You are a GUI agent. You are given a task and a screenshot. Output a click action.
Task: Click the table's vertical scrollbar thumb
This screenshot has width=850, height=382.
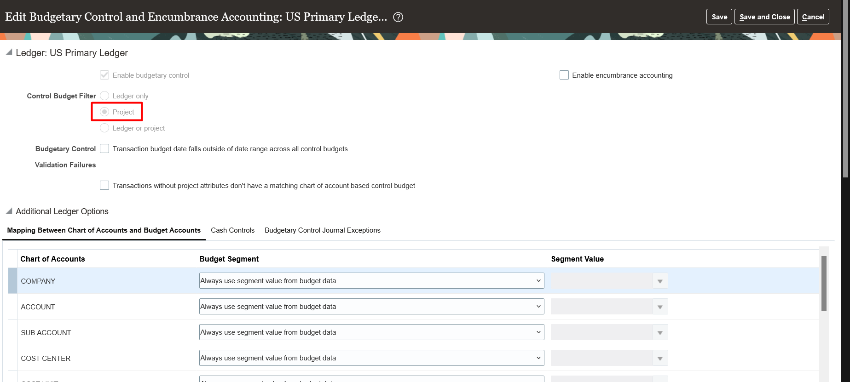pyautogui.click(x=824, y=283)
